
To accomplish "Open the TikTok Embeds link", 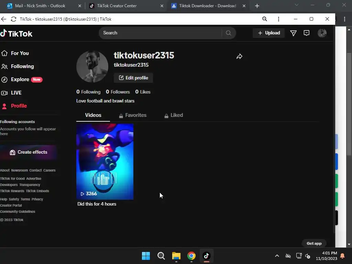I will [37, 191].
